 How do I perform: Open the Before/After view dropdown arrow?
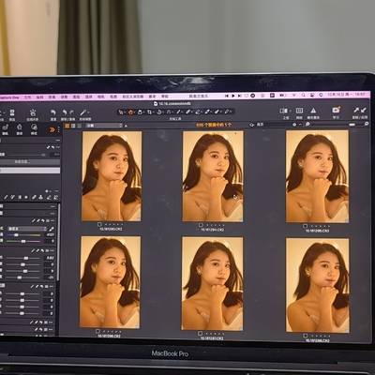point(291,111)
